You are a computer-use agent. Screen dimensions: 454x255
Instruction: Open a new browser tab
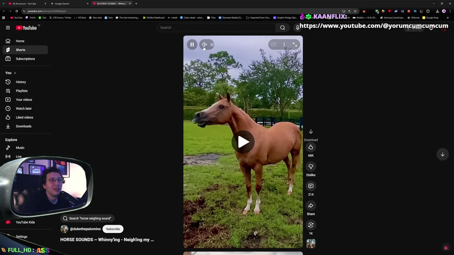136,4
